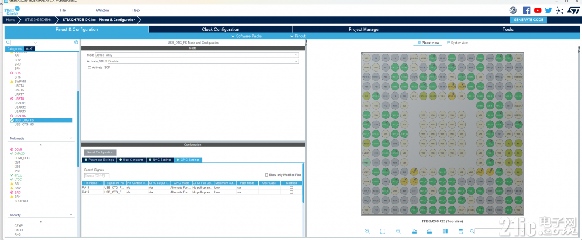This screenshot has width=582, height=240.
Task: Click the STM32CubeMX logo icon
Action: [12, 11]
